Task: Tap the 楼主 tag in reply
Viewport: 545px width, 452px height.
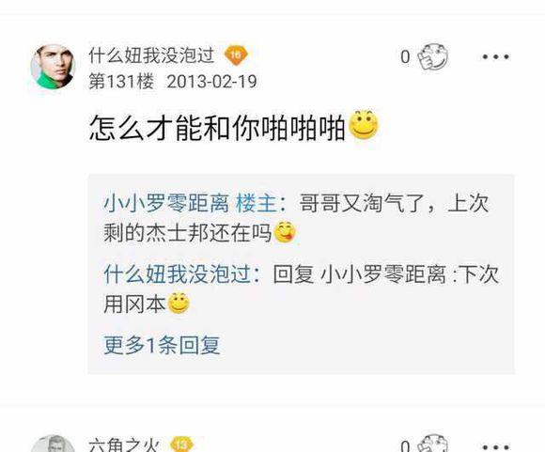Action: coord(257,203)
